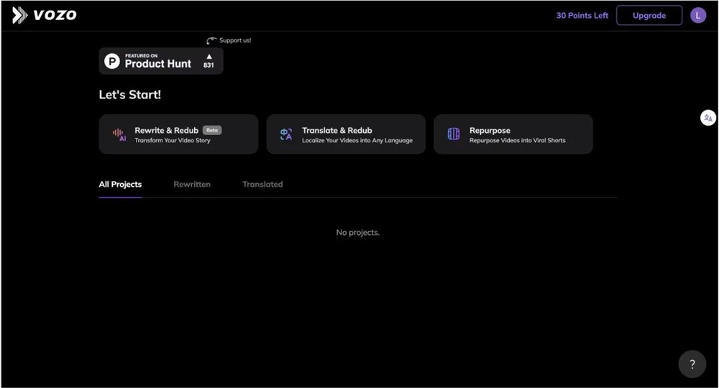Start a Rewrite & Redub project
719x388 pixels.
pyautogui.click(x=178, y=134)
